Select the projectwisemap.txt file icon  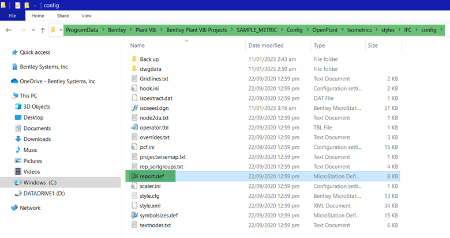(x=134, y=157)
